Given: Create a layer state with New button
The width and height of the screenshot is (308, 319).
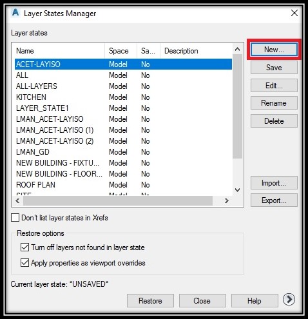Looking at the screenshot, I should click(274, 50).
